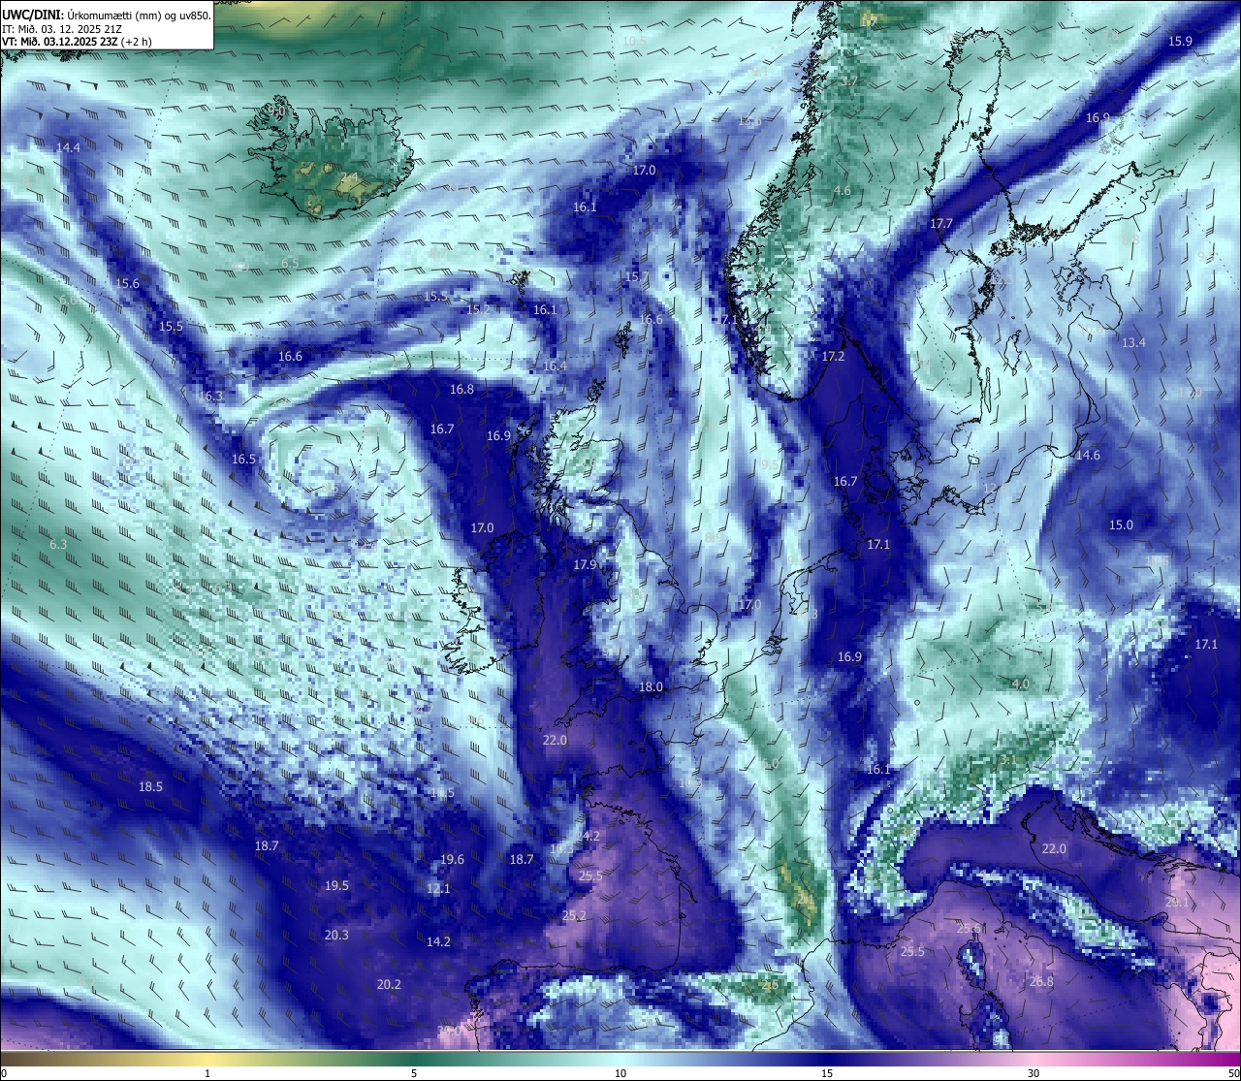The width and height of the screenshot is (1241, 1081).
Task: Click the 14.6 value label
Action: [1088, 456]
